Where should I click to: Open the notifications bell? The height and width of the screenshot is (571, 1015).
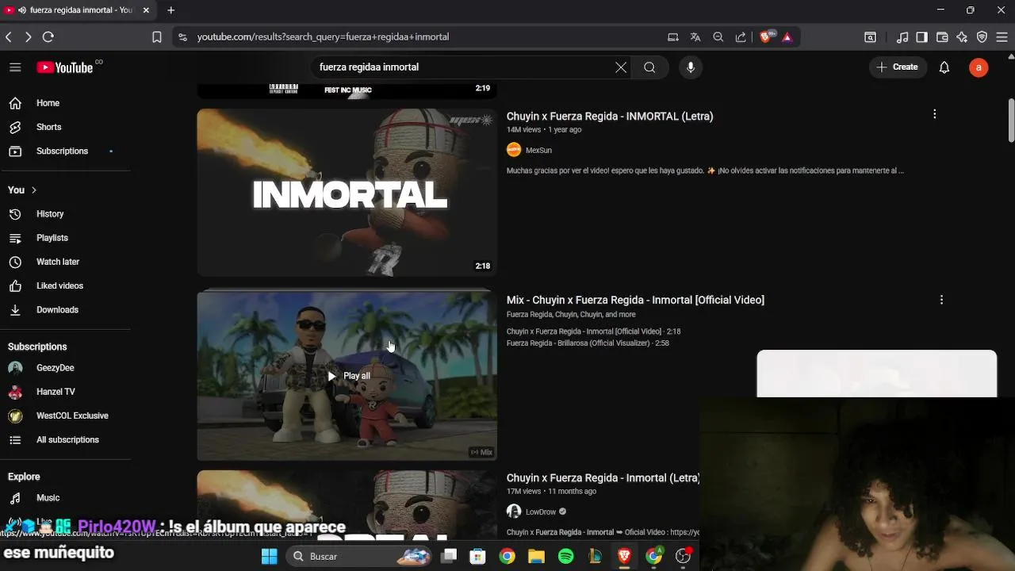click(944, 67)
